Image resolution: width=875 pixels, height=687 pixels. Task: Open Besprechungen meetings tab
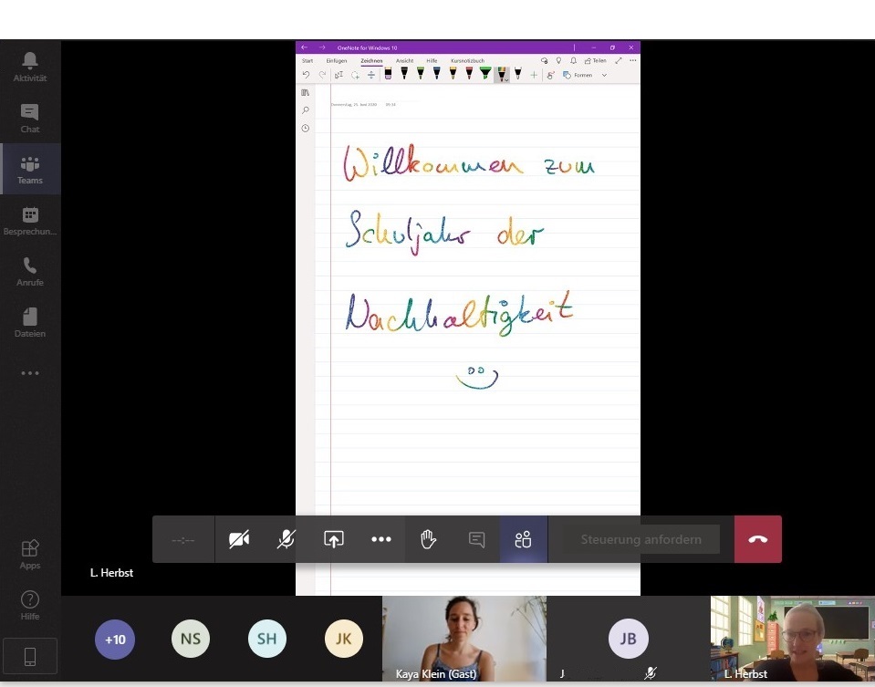(x=30, y=220)
